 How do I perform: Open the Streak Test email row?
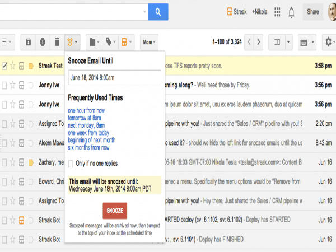[168, 66]
